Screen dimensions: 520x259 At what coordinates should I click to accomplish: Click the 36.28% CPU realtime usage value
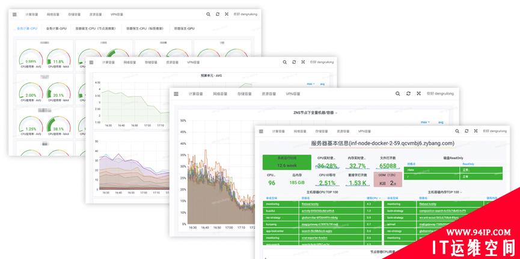(327, 166)
